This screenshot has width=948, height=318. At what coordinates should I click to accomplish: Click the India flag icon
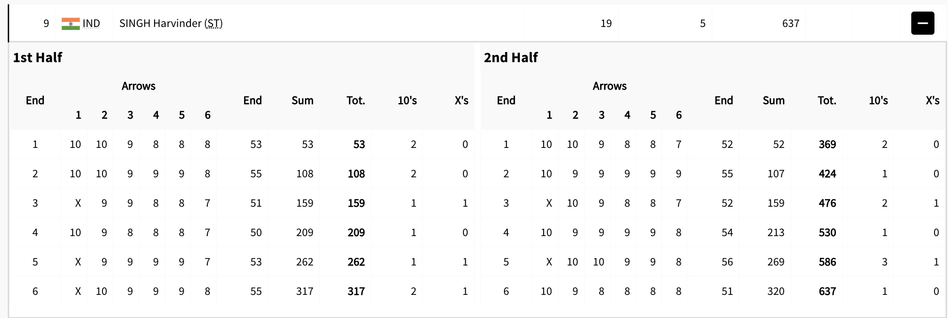[71, 24]
